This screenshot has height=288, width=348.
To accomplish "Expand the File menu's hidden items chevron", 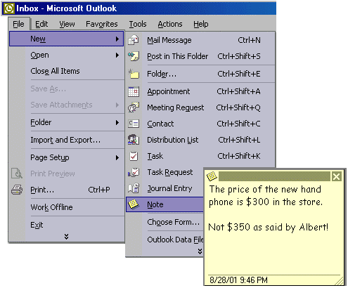I will [67, 237].
